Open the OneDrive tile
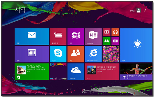Screen dimensions: 154x97 point(76,72)
